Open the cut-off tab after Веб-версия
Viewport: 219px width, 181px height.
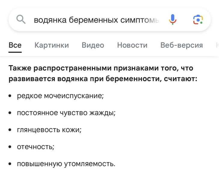tap(217, 45)
